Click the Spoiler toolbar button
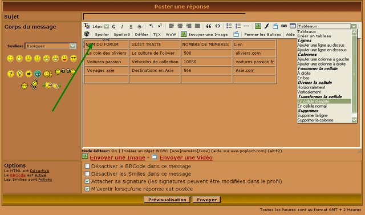 point(102,34)
